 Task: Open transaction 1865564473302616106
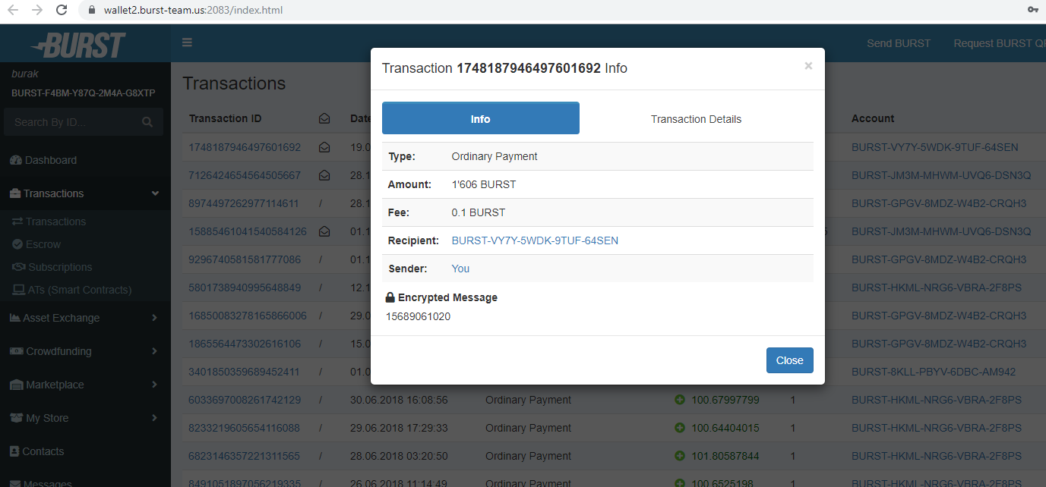coord(245,344)
